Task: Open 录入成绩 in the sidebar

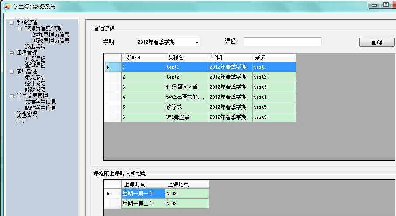Action: tap(35, 77)
